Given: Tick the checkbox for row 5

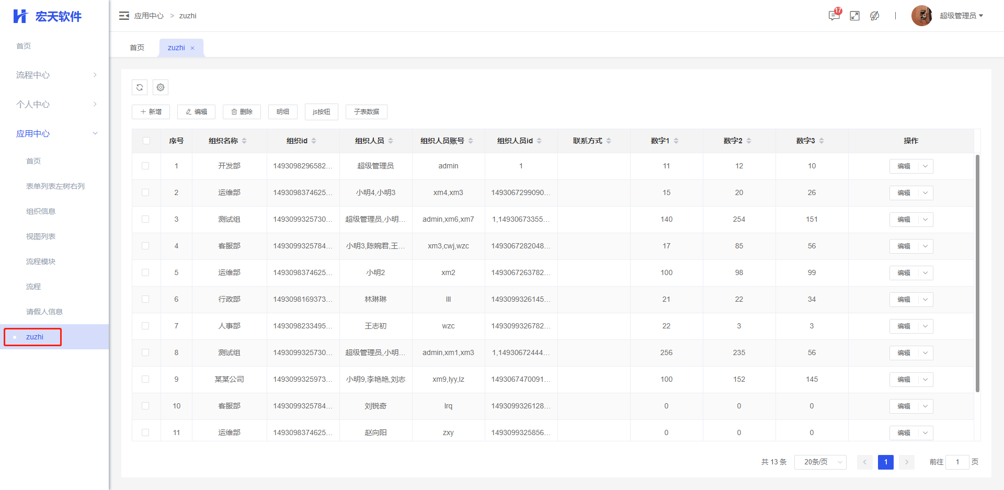Looking at the screenshot, I should tap(145, 272).
